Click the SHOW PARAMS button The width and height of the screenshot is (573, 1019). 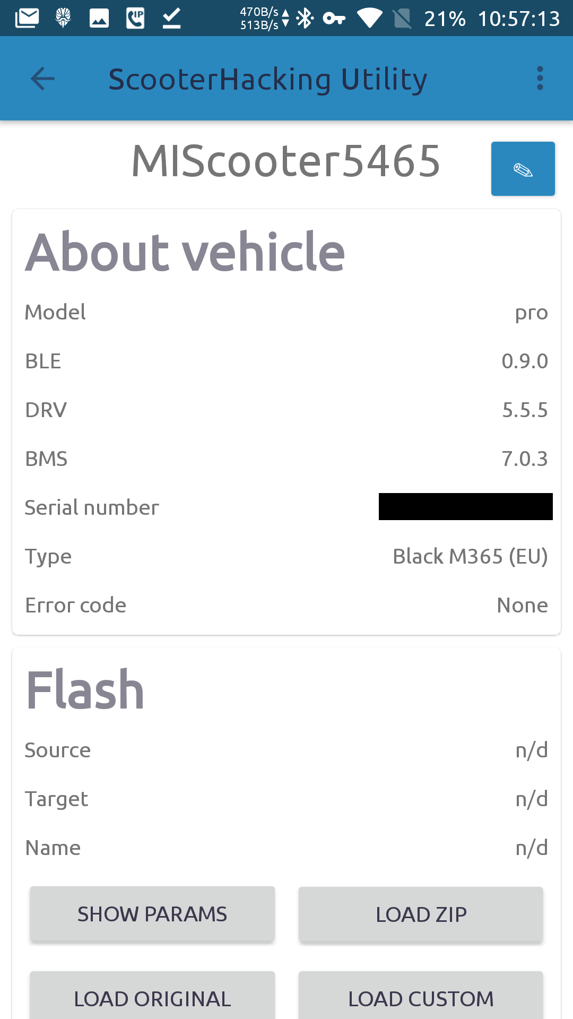tap(152, 914)
